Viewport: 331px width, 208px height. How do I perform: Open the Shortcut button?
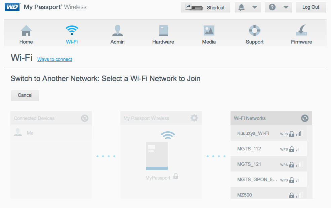click(205, 7)
